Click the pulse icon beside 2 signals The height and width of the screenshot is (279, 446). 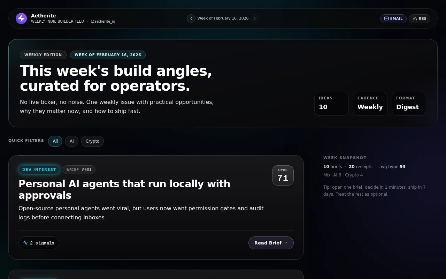pos(25,243)
